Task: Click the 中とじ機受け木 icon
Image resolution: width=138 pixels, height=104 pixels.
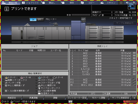Action: pyautogui.click(x=39, y=86)
